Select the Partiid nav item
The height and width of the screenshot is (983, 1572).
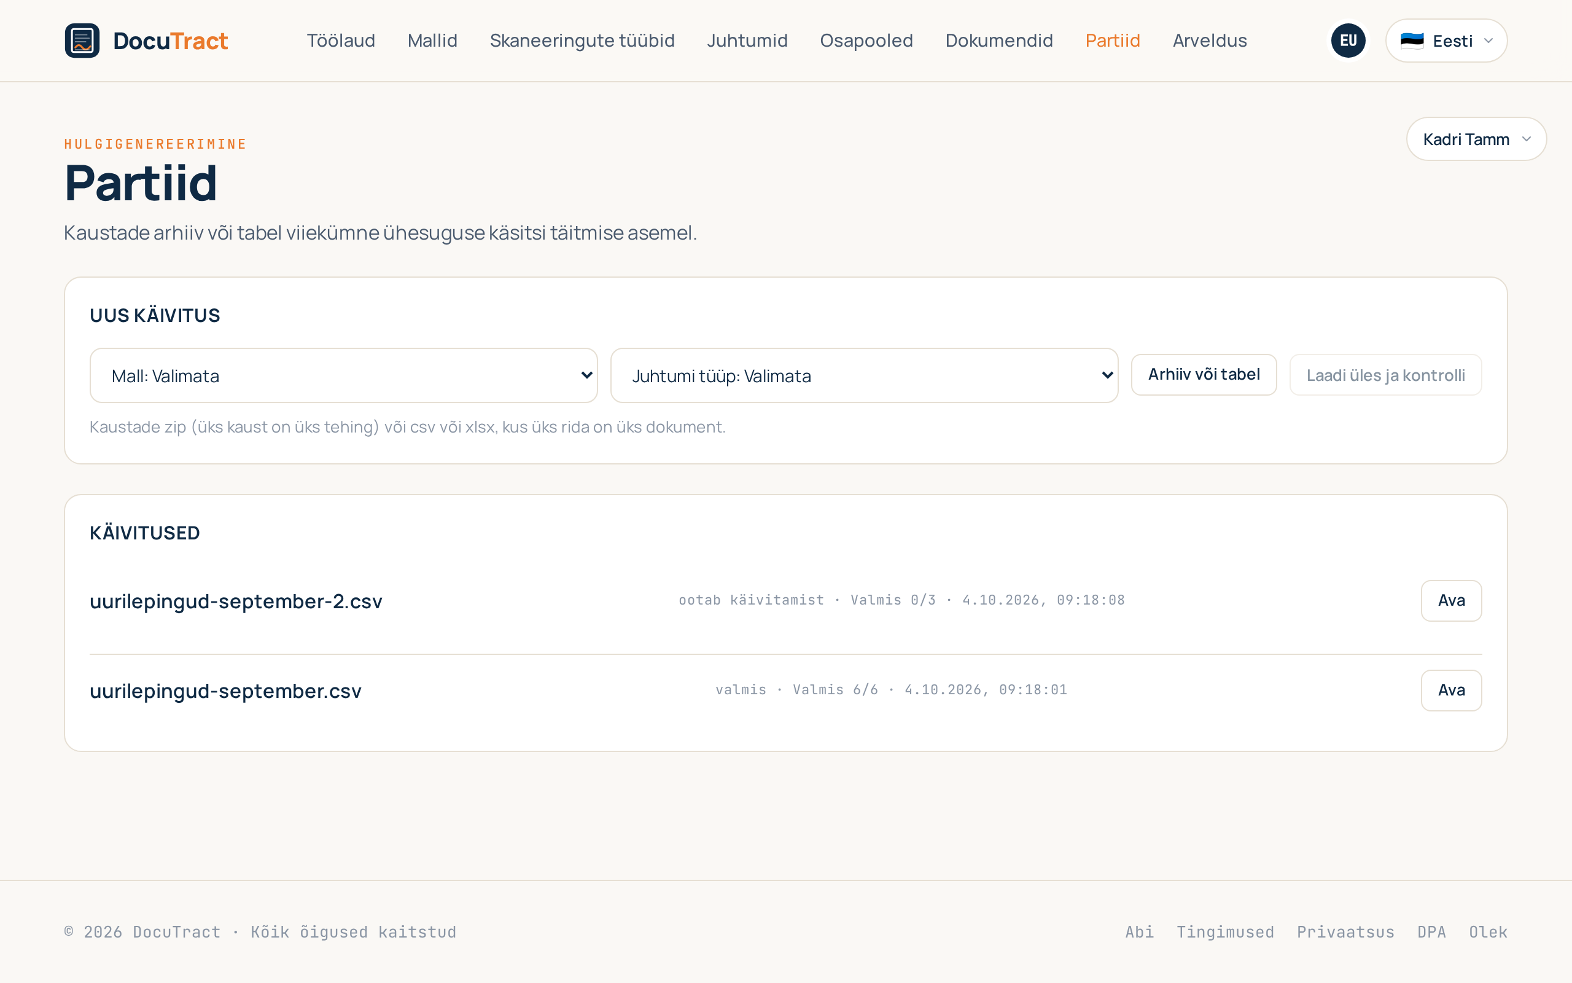click(1113, 41)
